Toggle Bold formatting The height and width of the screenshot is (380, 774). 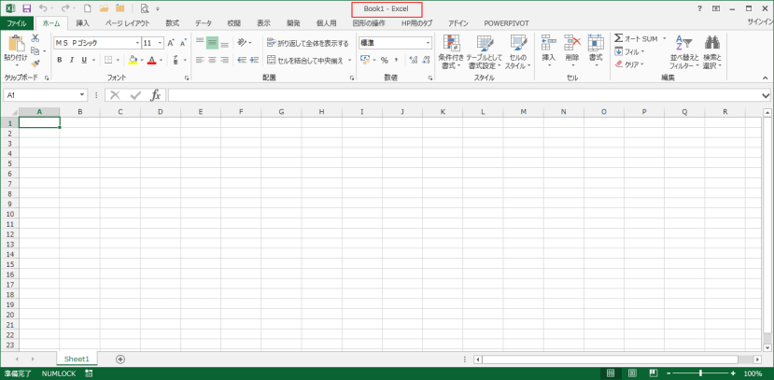pyautogui.click(x=59, y=60)
